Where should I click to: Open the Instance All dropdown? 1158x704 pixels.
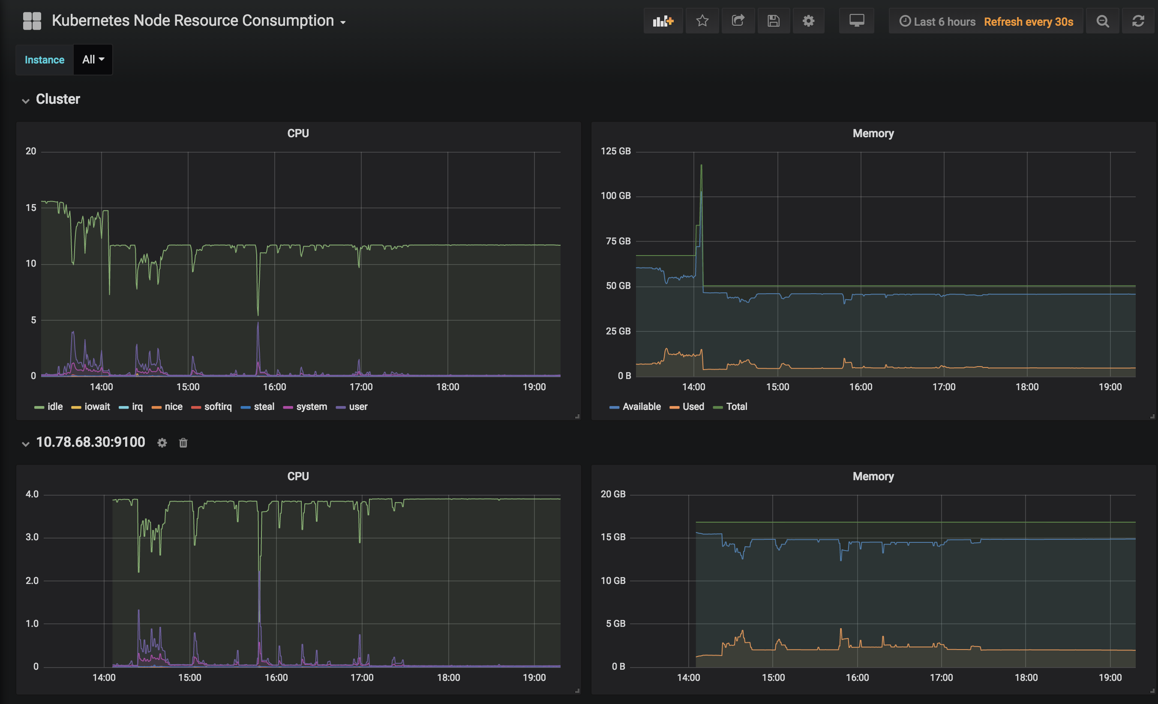click(x=93, y=60)
